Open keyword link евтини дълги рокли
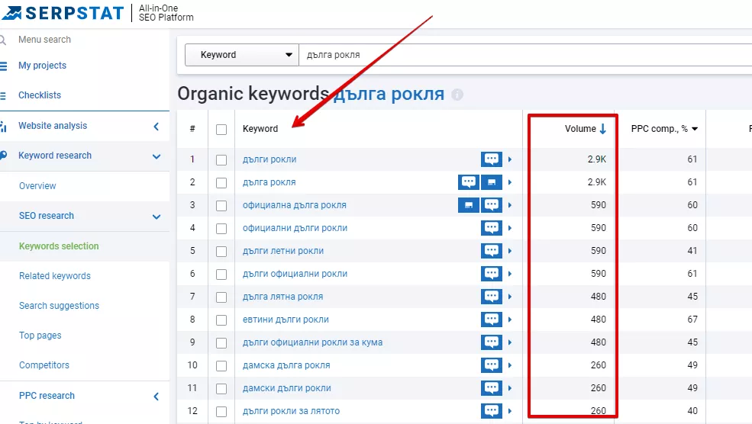This screenshot has height=424, width=752. [286, 320]
